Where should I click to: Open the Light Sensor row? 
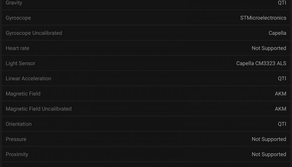click(x=20, y=63)
